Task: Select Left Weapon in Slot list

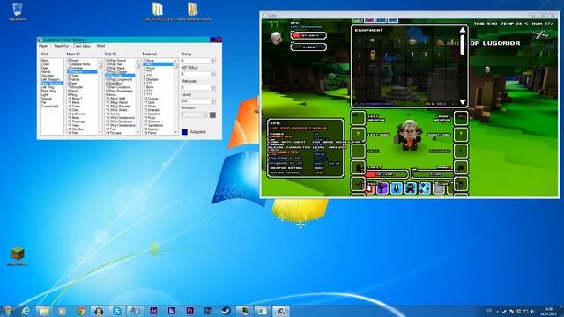Action: click(x=52, y=79)
